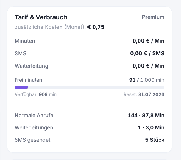Click the Tarif & Verbrauch heading
The width and height of the screenshot is (181, 160).
(x=41, y=17)
